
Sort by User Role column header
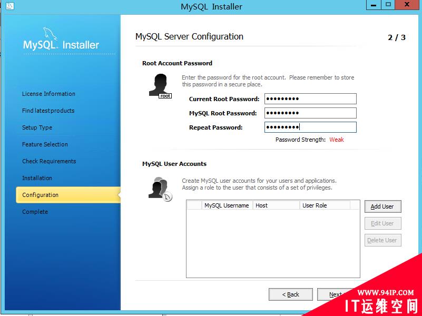pos(325,205)
